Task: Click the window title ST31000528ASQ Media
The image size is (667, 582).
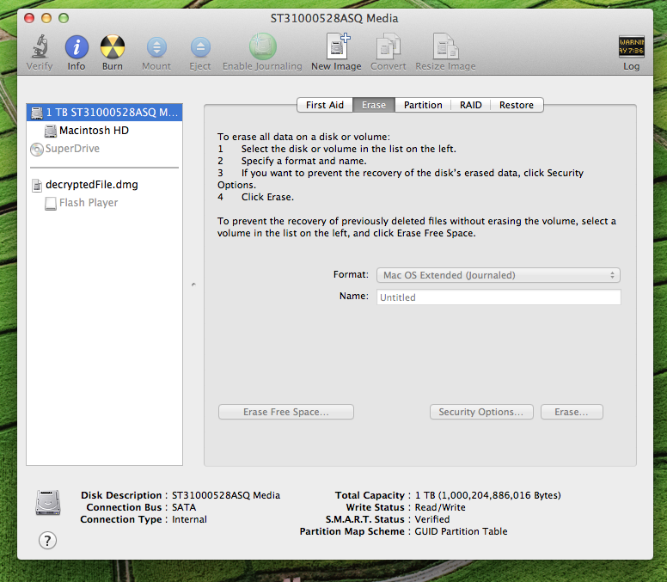Action: coord(334,18)
